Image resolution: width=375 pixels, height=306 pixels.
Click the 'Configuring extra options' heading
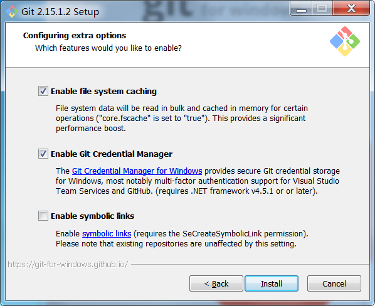click(x=75, y=35)
